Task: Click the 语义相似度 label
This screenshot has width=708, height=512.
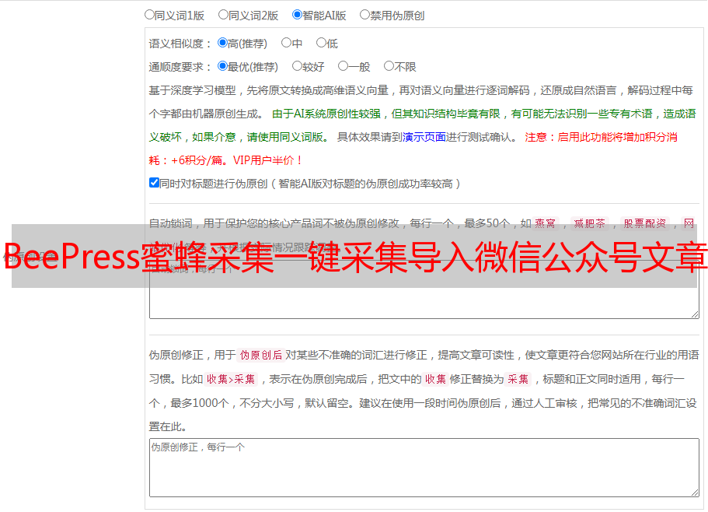Action: click(176, 44)
